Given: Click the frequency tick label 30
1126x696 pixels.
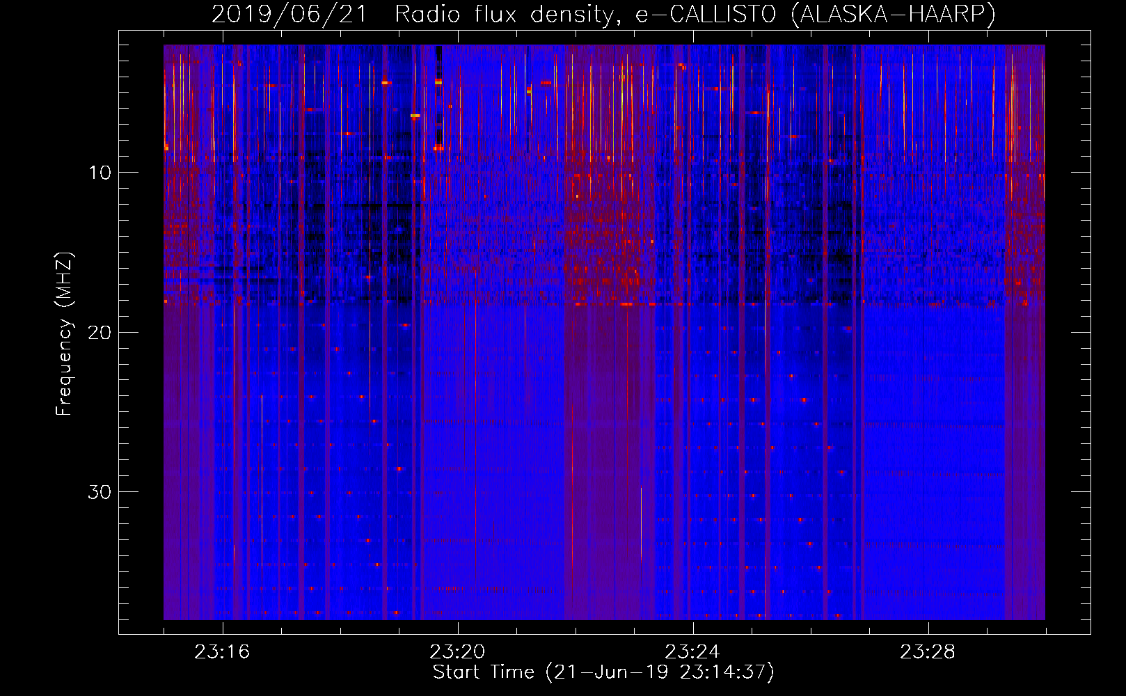Looking at the screenshot, I should click(100, 492).
